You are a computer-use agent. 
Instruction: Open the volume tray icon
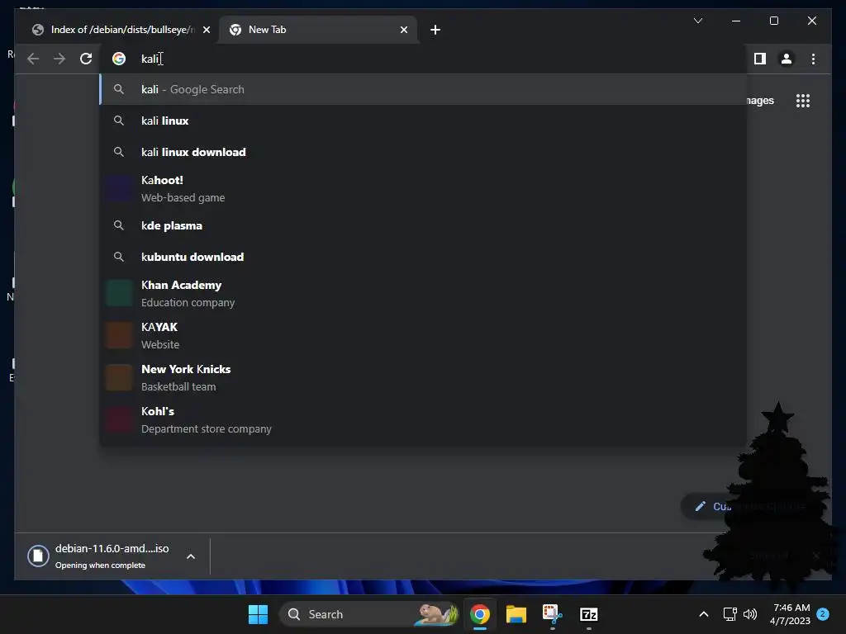pos(750,614)
